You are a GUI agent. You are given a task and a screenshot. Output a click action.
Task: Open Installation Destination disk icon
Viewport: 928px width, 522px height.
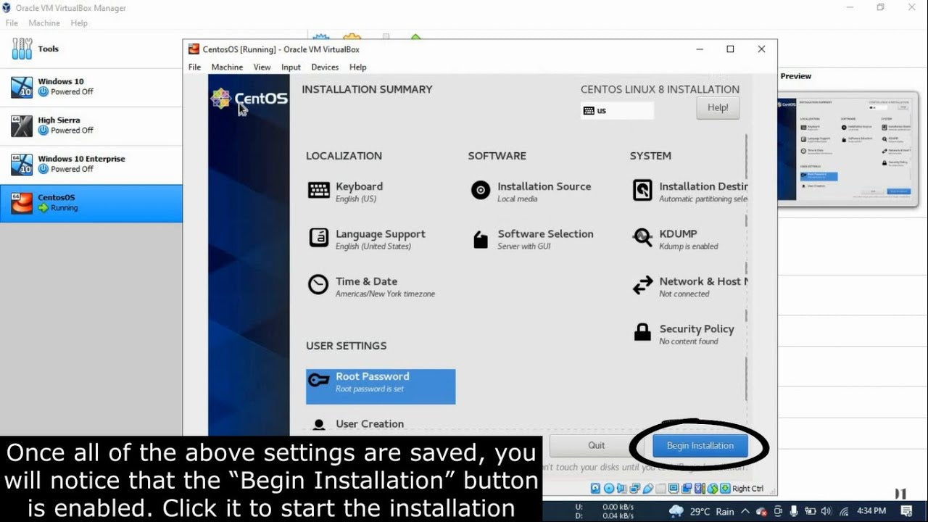coord(642,191)
